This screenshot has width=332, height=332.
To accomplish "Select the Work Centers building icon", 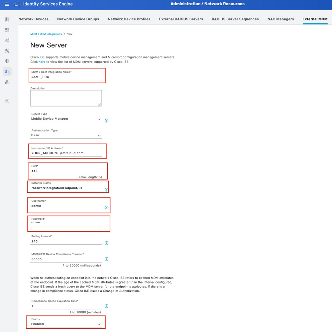I will point(7,82).
